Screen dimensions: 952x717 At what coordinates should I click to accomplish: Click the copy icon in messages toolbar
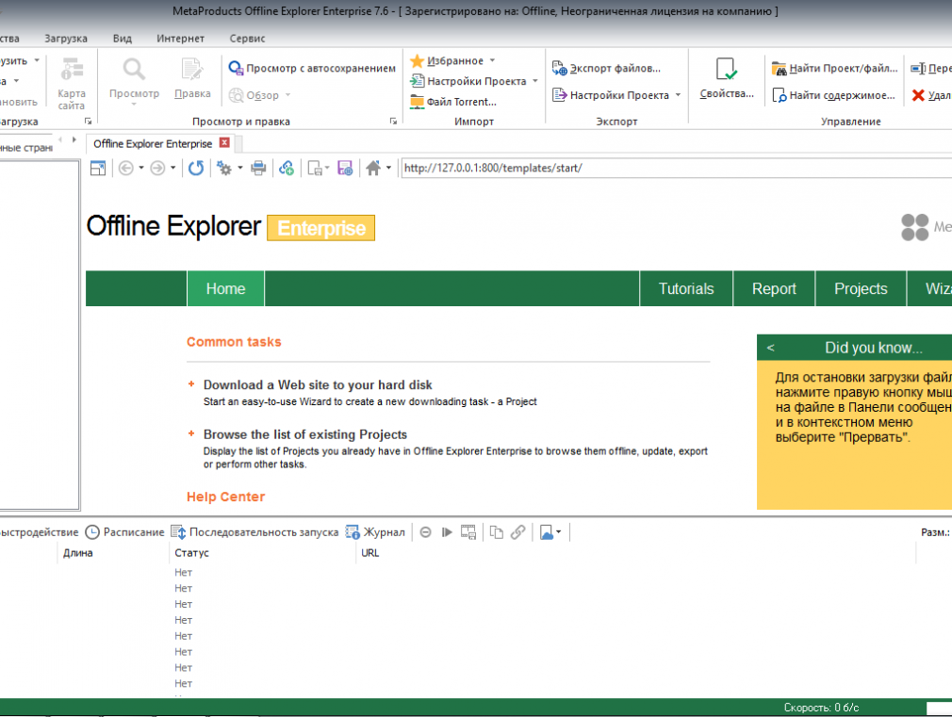496,532
